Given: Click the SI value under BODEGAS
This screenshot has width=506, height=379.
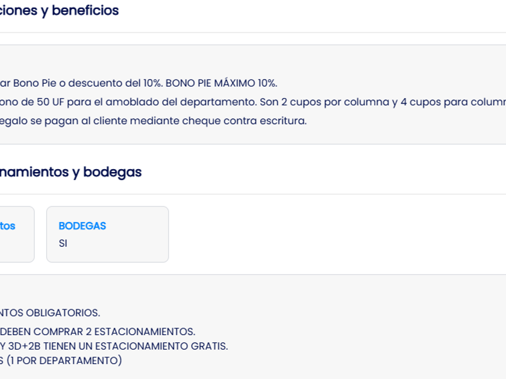Looking at the screenshot, I should pos(63,244).
